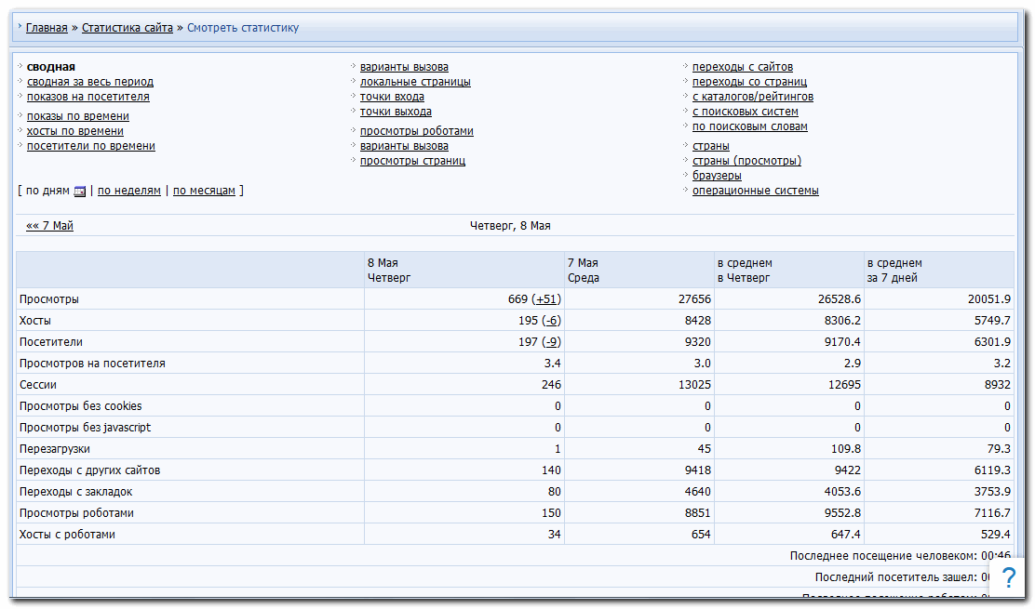
Task: Open сводная за весь период report
Action: click(89, 82)
